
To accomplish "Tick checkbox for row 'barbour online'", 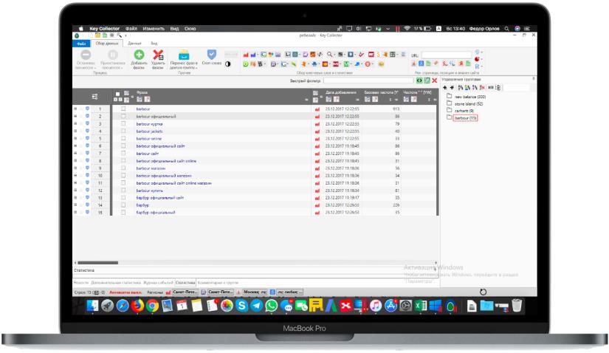I will click(x=123, y=138).
